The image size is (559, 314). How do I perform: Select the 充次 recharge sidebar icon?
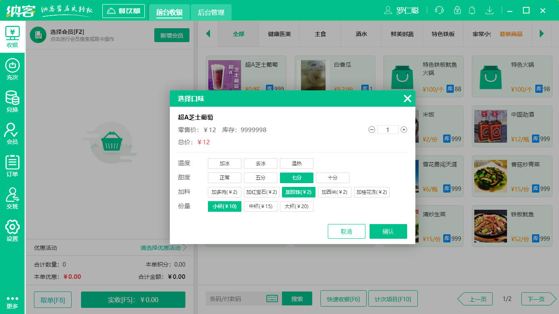pyautogui.click(x=12, y=68)
